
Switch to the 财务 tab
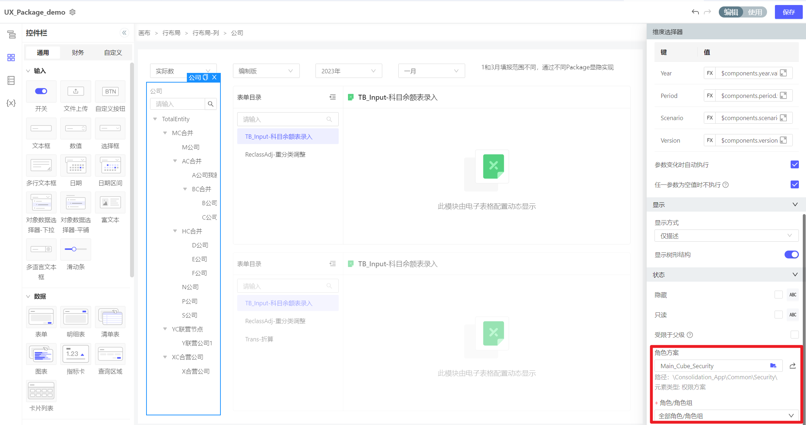[78, 53]
